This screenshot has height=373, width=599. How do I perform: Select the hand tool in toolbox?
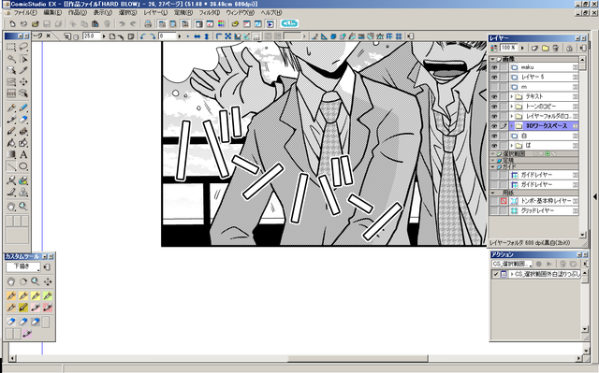(11, 207)
